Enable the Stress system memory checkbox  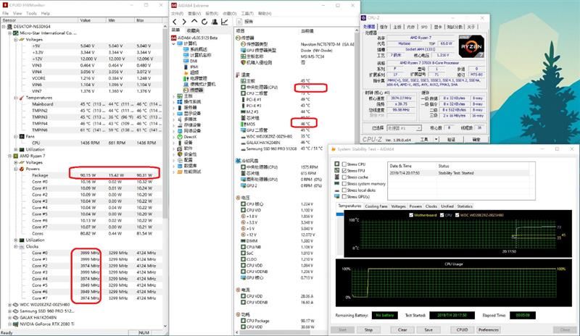(x=344, y=184)
